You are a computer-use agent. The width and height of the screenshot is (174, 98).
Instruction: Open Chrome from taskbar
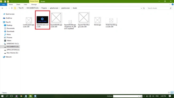21,96
